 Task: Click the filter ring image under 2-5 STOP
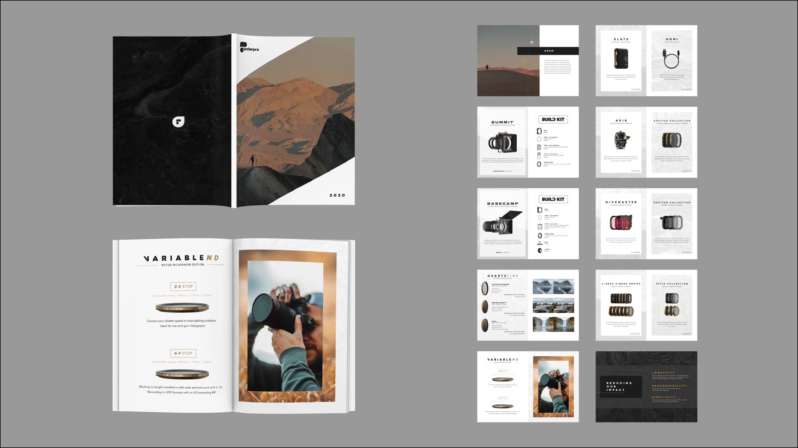point(182,307)
